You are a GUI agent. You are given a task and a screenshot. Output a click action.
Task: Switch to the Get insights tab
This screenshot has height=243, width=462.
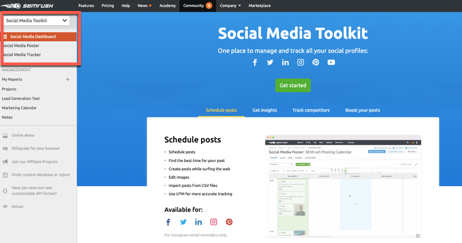point(264,110)
